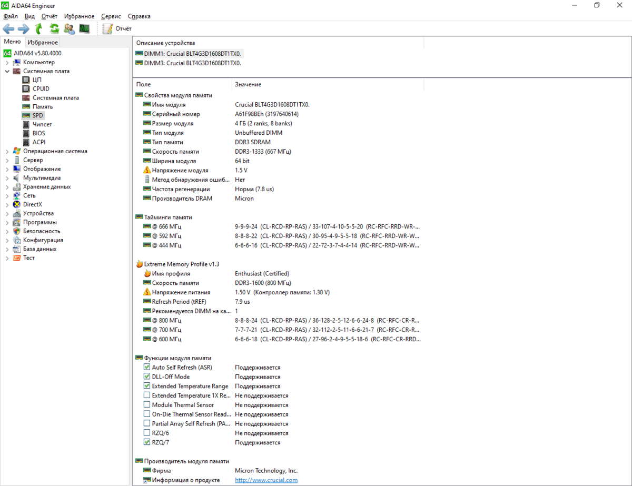Click the Компьютер computer icon
Screen dimensions: 632x486
(x=17, y=62)
